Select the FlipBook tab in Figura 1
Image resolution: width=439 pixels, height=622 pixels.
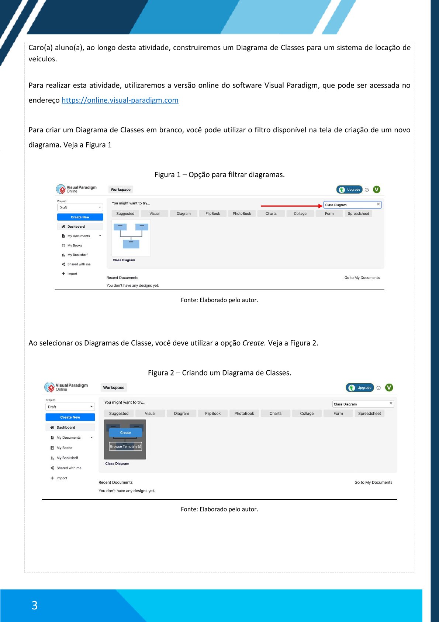point(212,214)
